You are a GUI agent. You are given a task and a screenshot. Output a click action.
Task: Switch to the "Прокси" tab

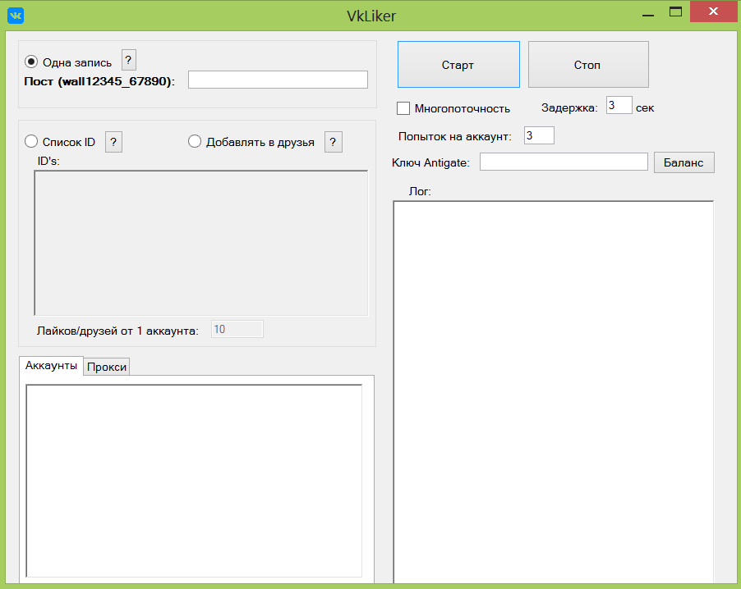[107, 368]
